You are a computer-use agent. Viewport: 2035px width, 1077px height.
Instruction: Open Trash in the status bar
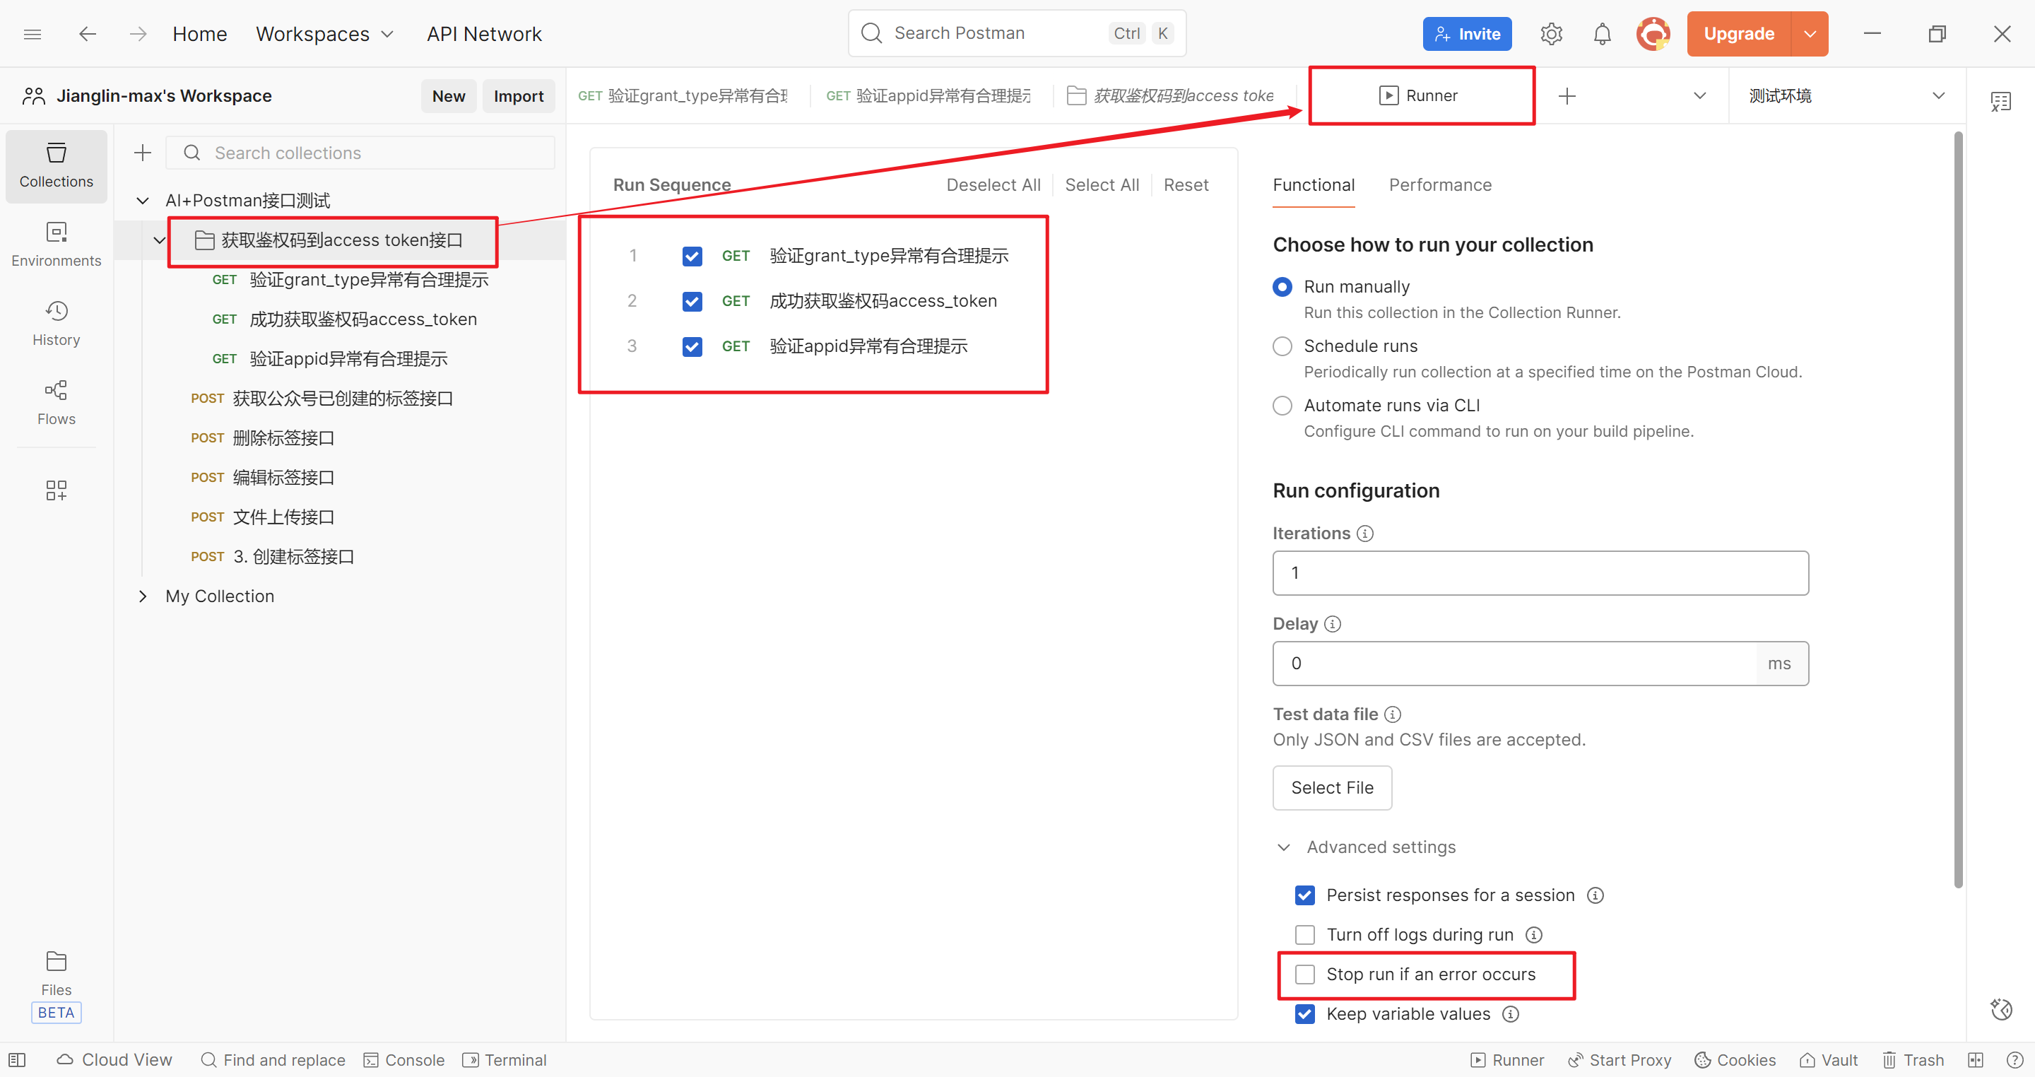click(1912, 1059)
